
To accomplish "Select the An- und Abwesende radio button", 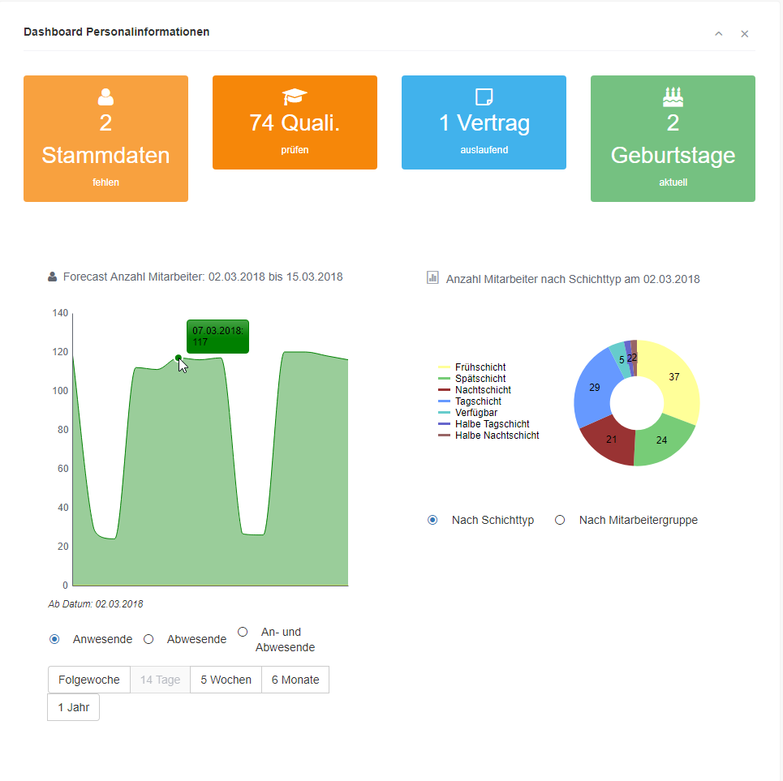I will (x=243, y=633).
